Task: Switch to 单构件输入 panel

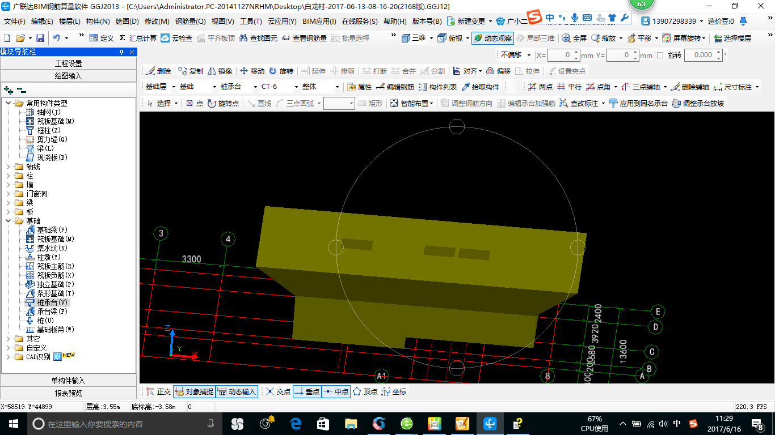Action: [68, 381]
